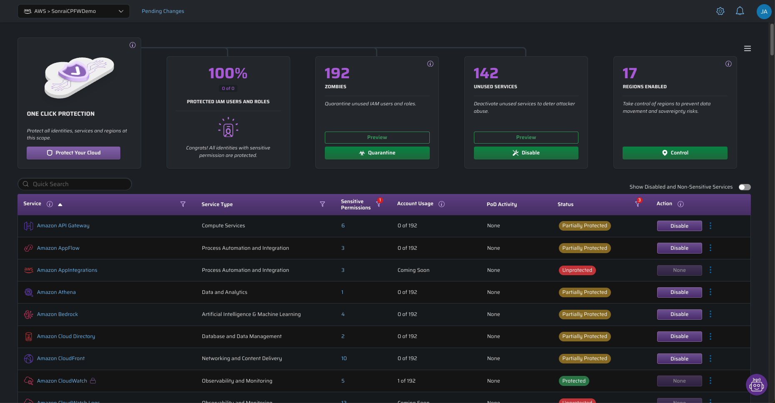775x403 pixels.
Task: Click Amazon AppFlow service icon
Action: [28, 248]
